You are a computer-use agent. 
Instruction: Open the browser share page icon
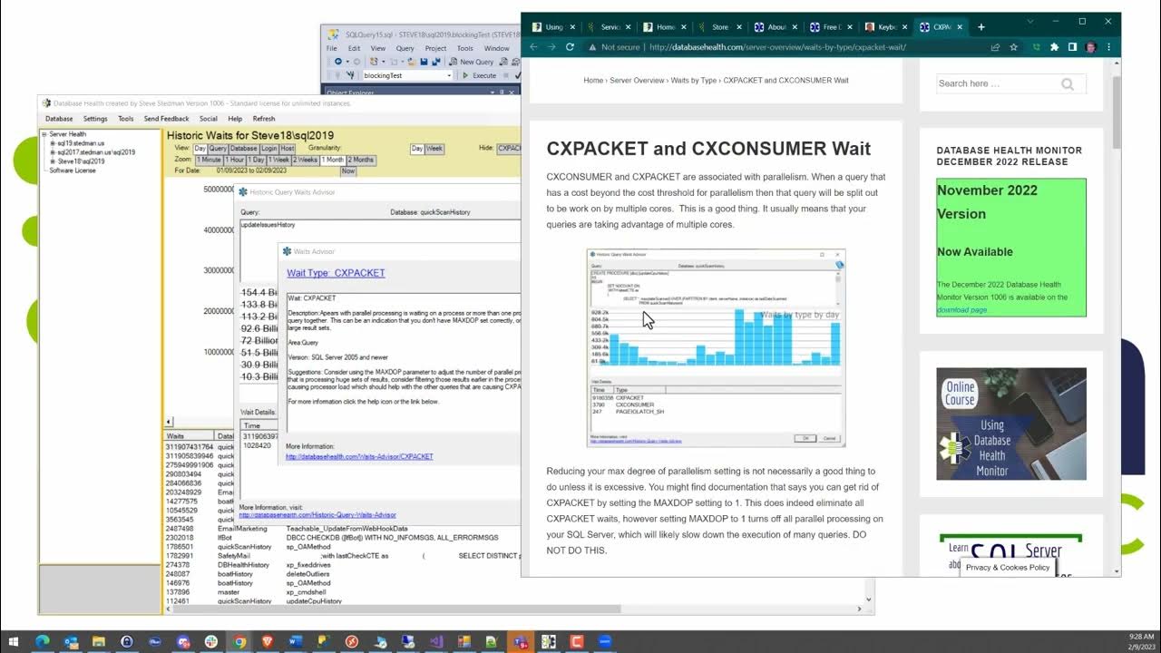tap(995, 47)
